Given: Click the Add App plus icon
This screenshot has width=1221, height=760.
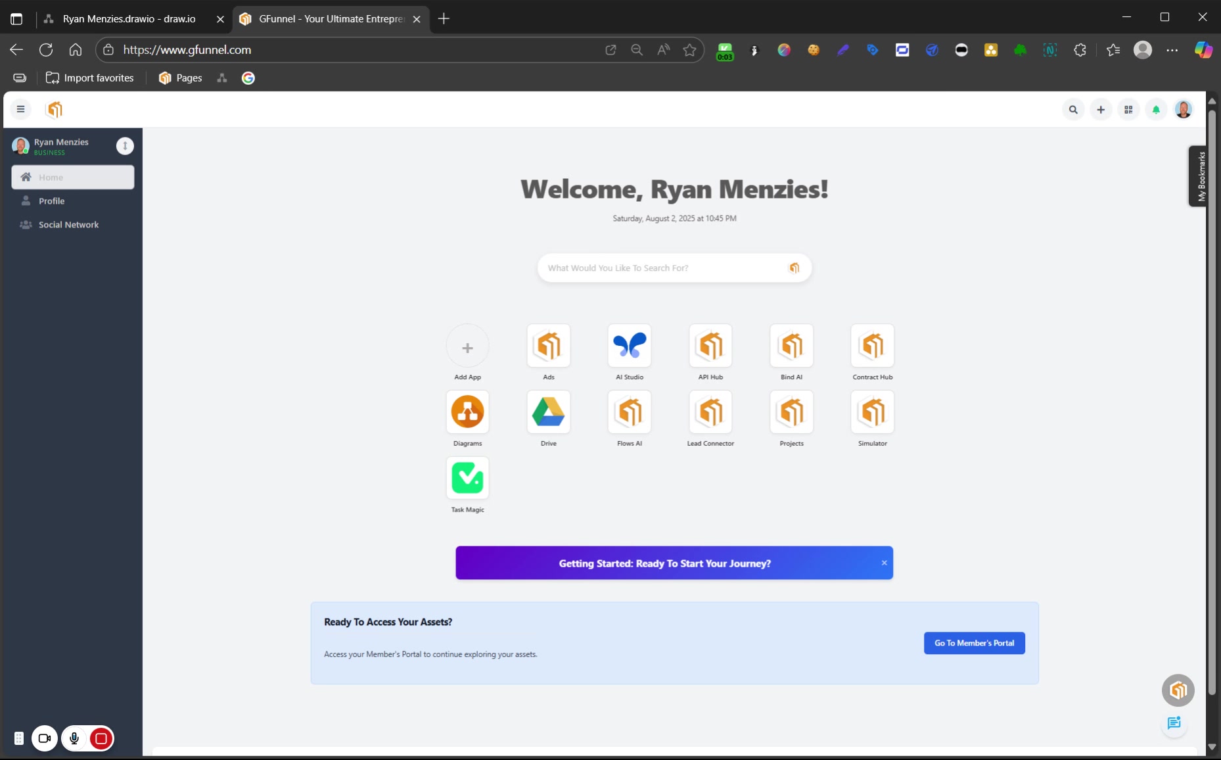Looking at the screenshot, I should pyautogui.click(x=467, y=347).
